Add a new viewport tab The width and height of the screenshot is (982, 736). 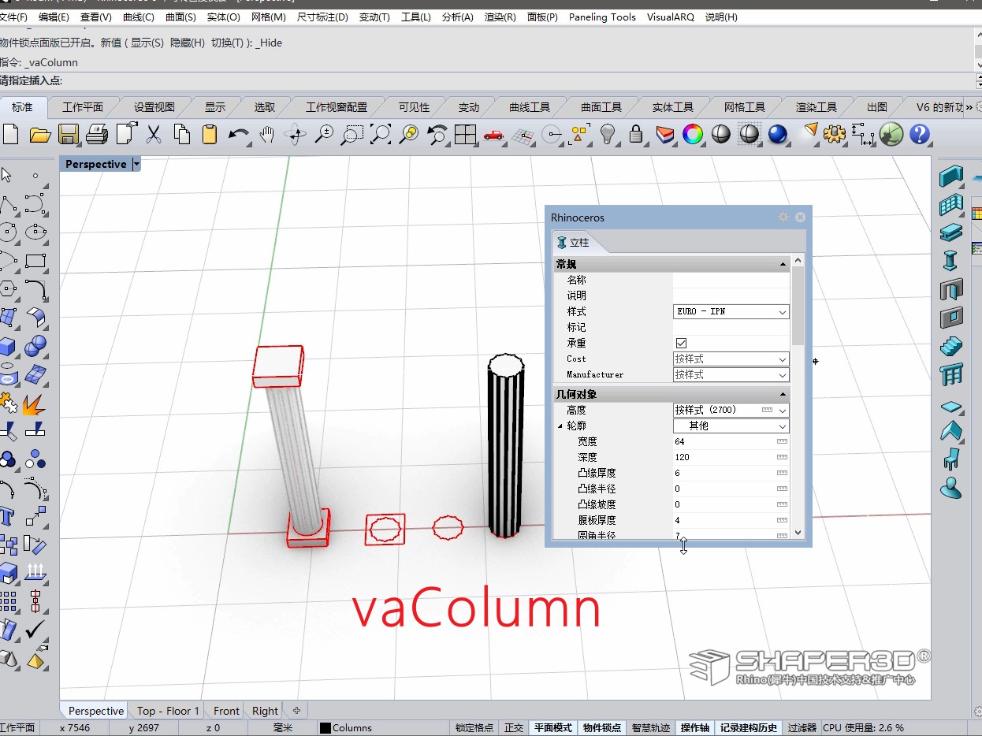pos(296,711)
